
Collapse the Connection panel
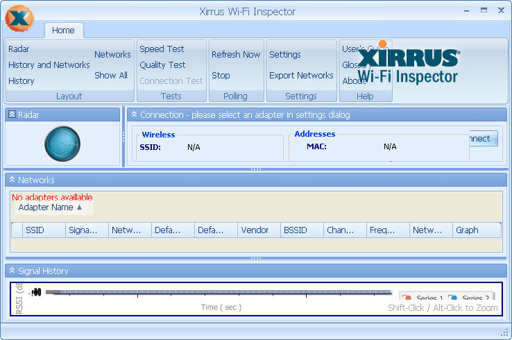134,114
